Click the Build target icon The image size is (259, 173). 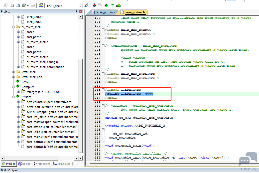tap(12, 5)
